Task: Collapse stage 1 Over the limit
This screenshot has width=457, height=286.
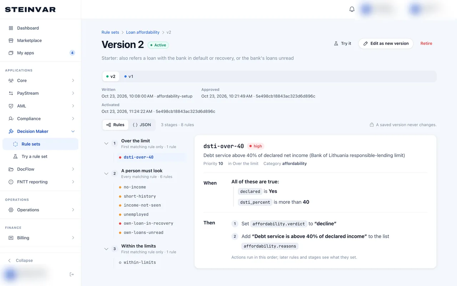Action: point(106,143)
